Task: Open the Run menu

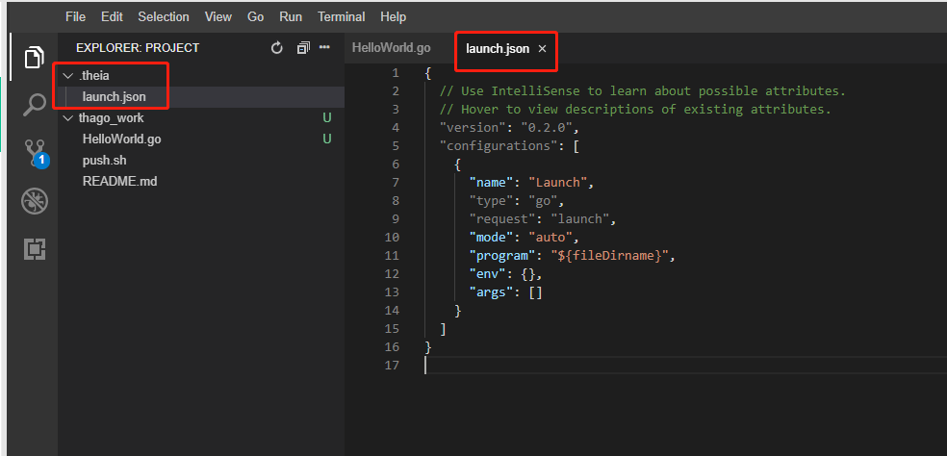Action: click(291, 17)
